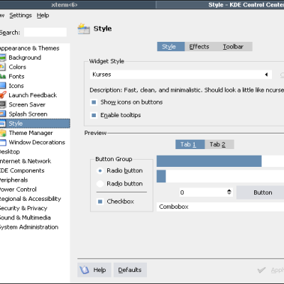The width and height of the screenshot is (284, 284).
Task: Click the Screen Saver monitor icon
Action: 3,104
